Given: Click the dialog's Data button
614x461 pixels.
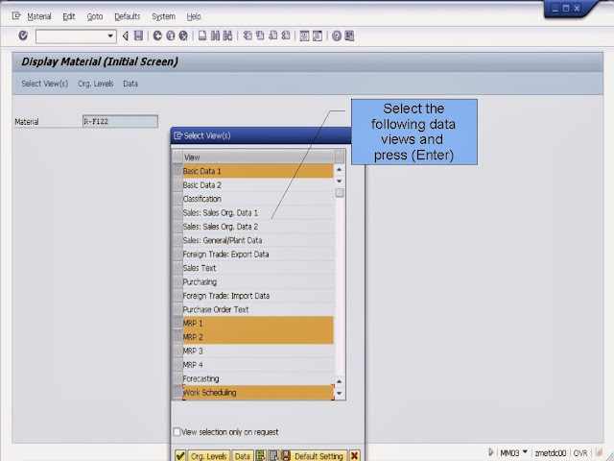Looking at the screenshot, I should [242, 456].
